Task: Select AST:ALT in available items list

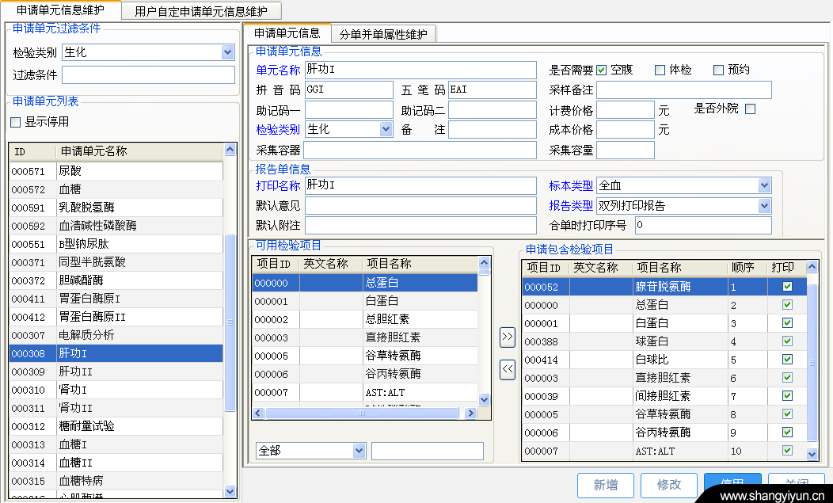Action: tap(365, 392)
